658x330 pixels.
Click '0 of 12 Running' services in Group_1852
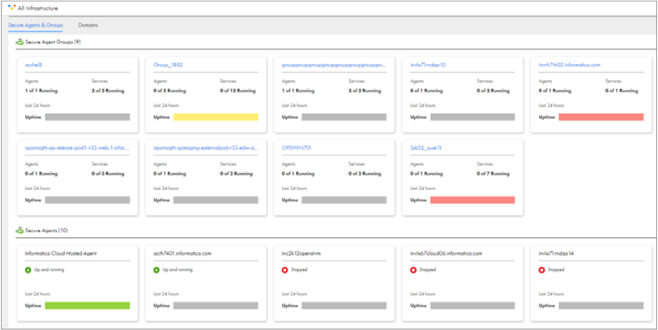(x=237, y=91)
